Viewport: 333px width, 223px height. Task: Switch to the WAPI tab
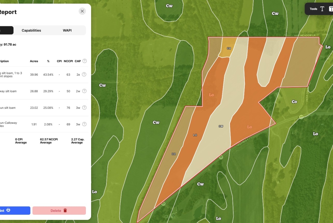coord(67,30)
